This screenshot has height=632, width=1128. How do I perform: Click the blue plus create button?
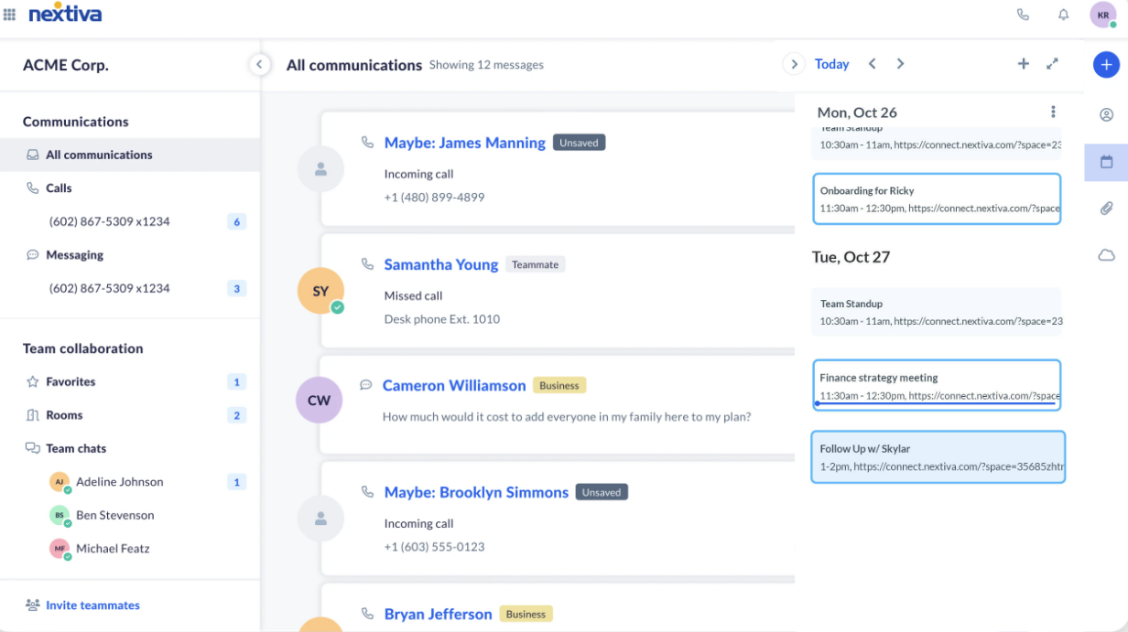pyautogui.click(x=1106, y=65)
